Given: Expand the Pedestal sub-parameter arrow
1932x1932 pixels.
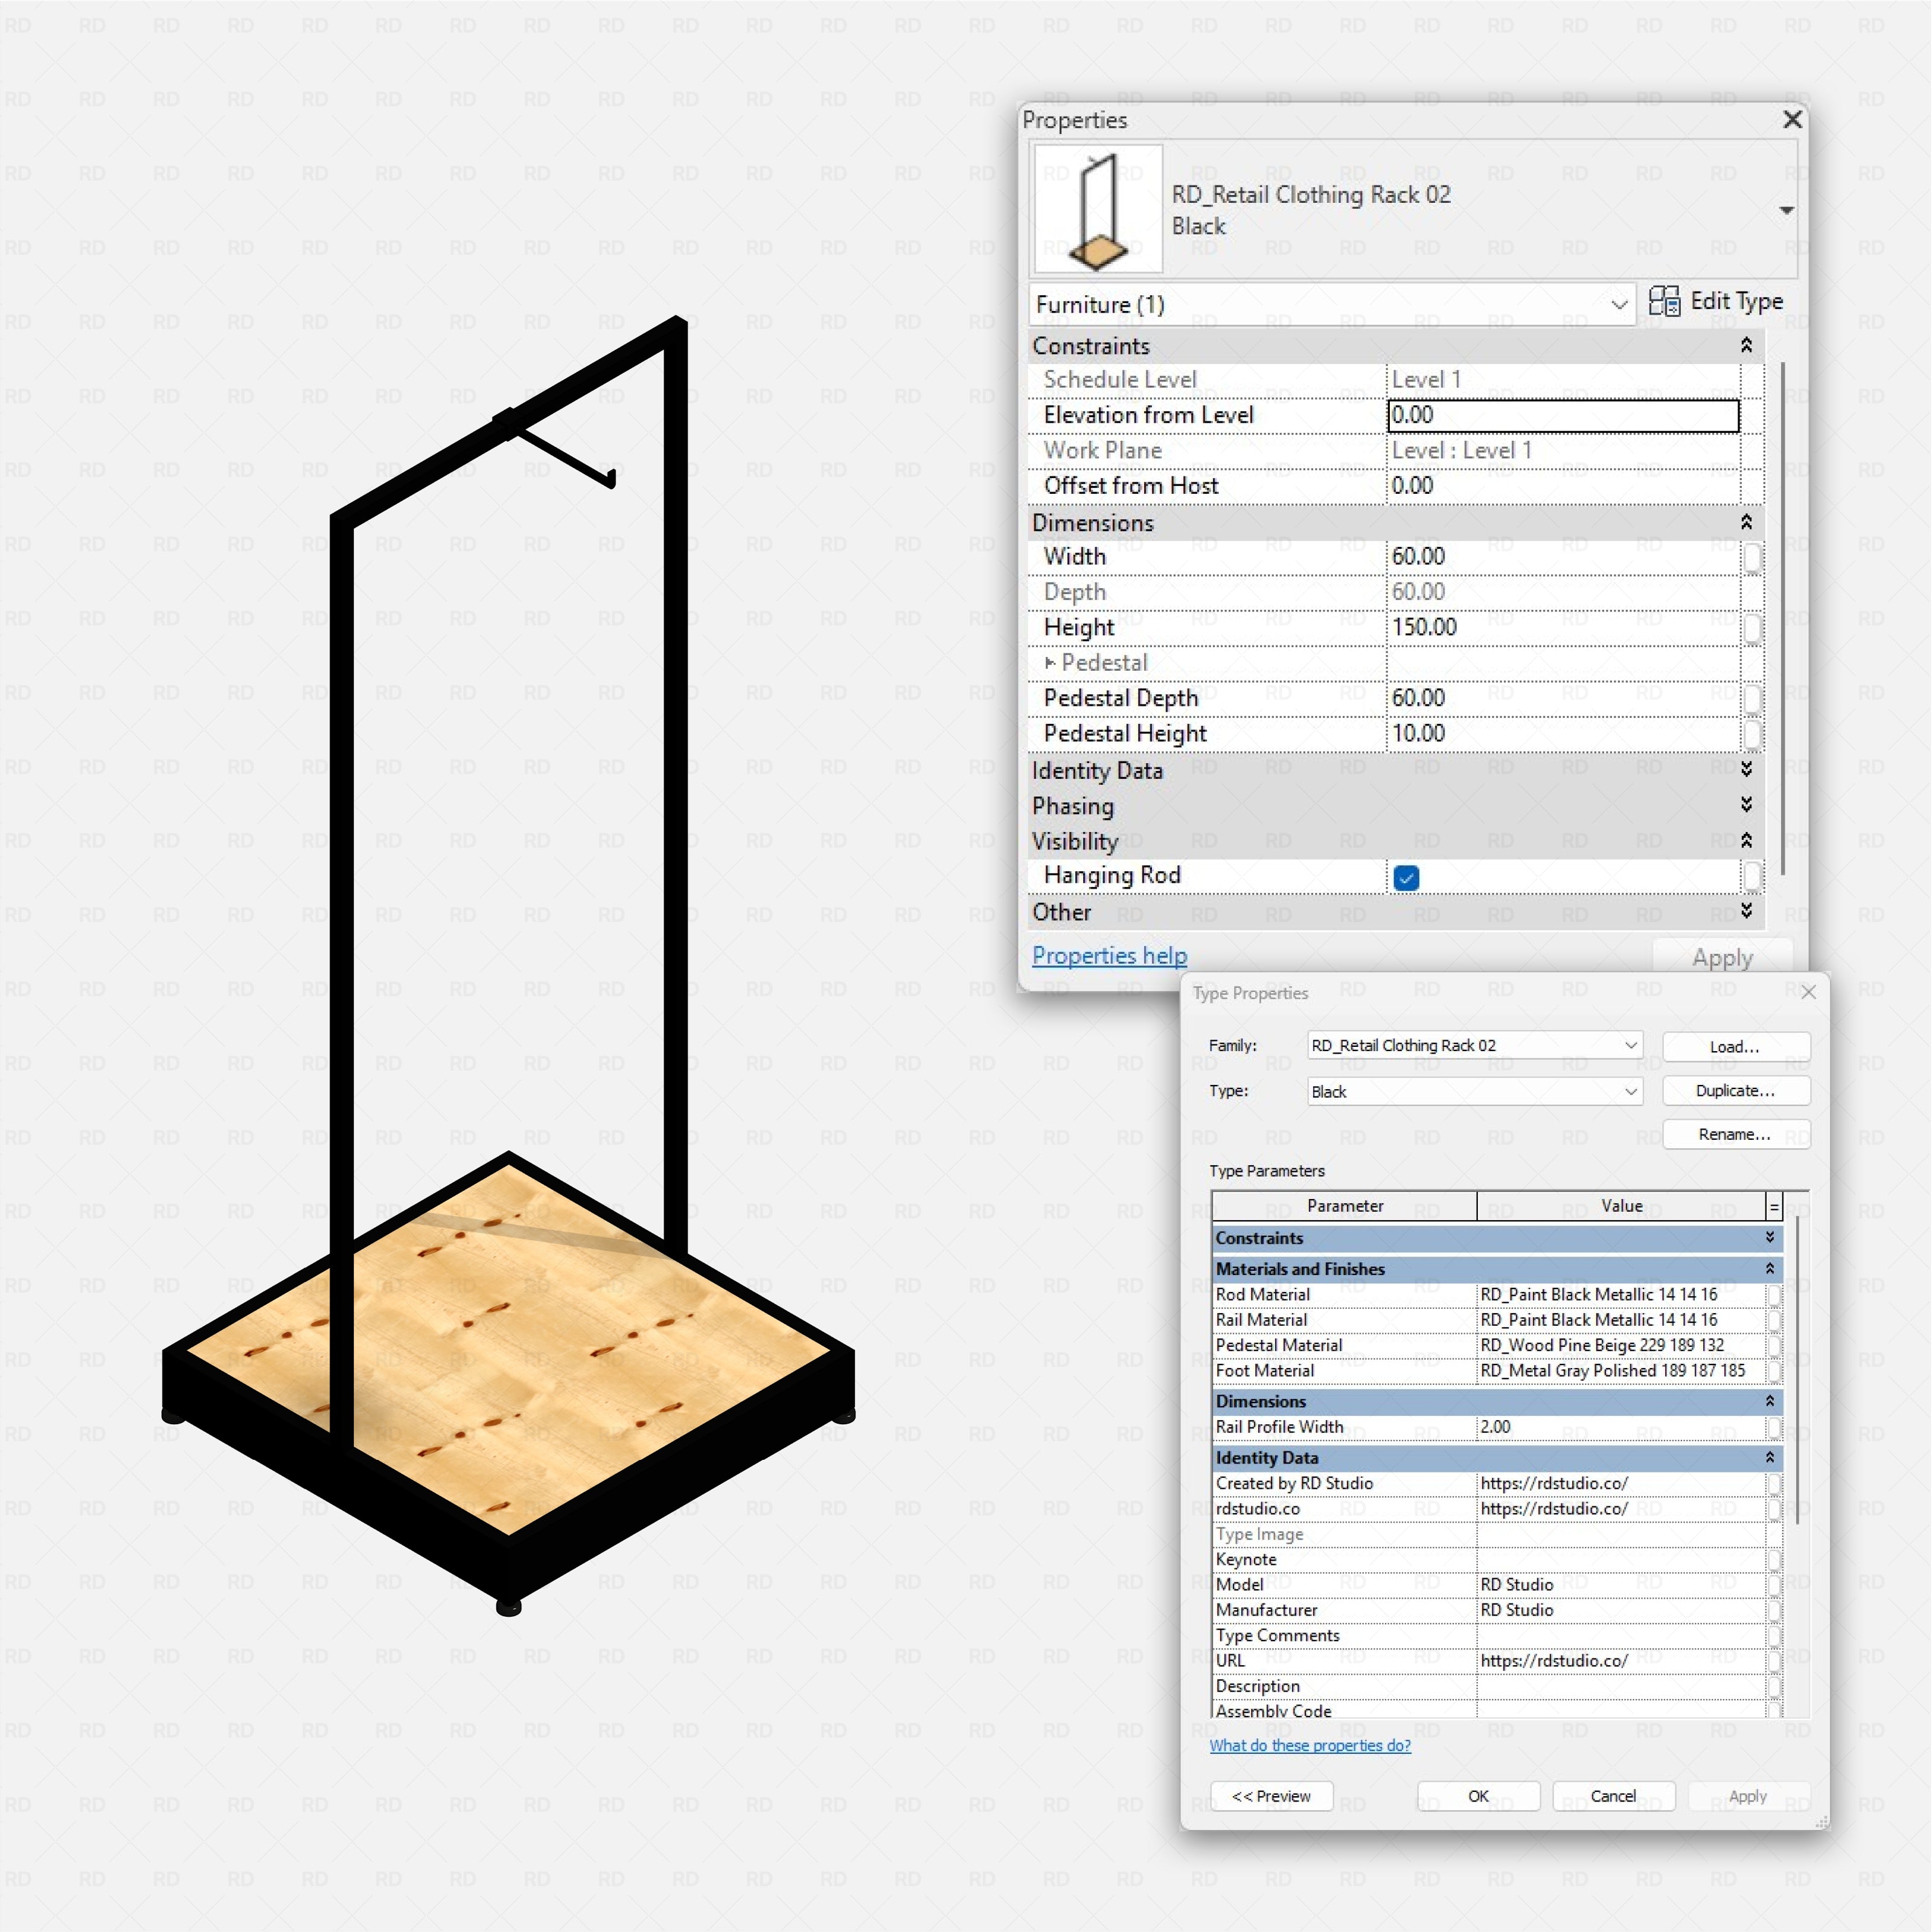Looking at the screenshot, I should point(1050,663).
